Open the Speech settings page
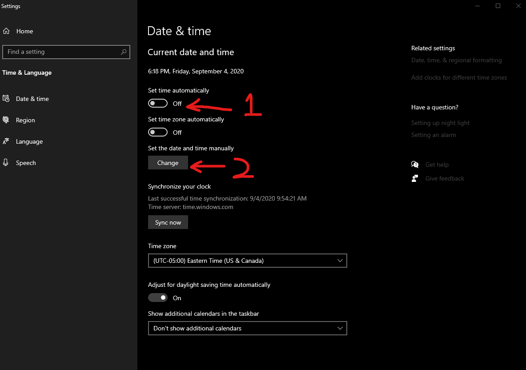The image size is (526, 370). point(26,163)
